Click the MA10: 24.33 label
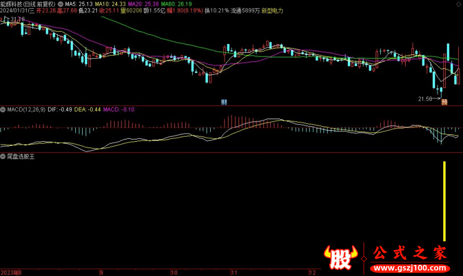 111,4
